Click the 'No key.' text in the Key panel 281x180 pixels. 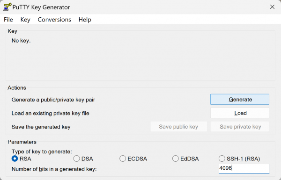click(21, 41)
